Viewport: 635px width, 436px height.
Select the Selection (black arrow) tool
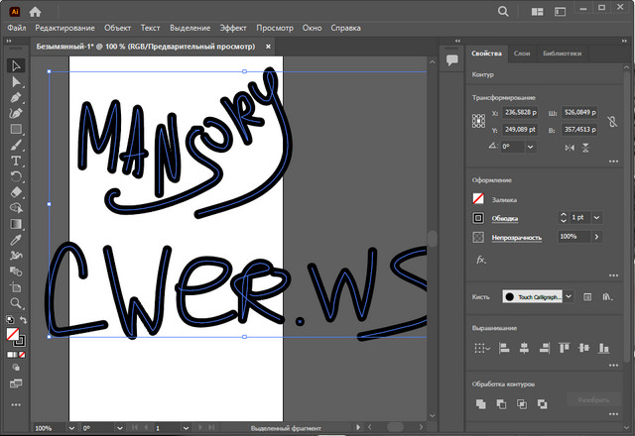point(16,65)
